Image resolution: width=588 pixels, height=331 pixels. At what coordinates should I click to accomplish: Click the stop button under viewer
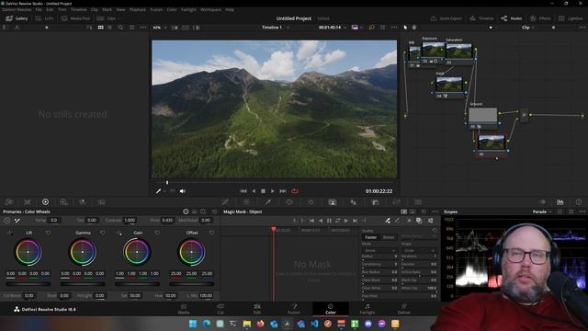(x=264, y=191)
